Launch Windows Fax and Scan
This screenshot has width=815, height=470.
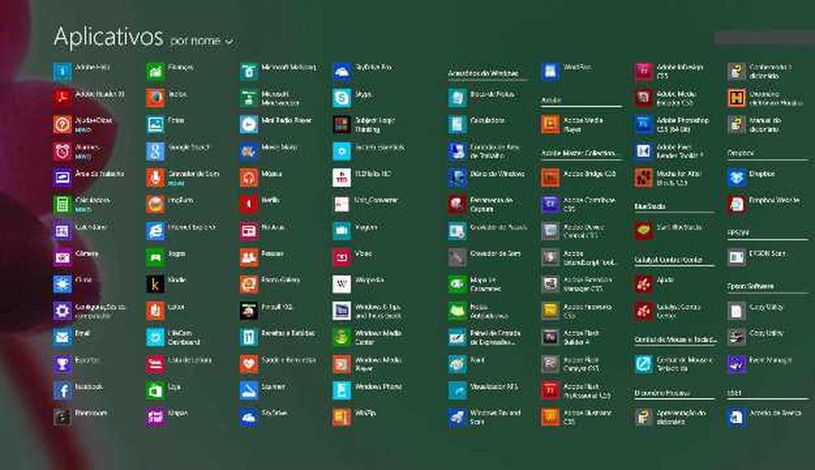click(x=485, y=417)
